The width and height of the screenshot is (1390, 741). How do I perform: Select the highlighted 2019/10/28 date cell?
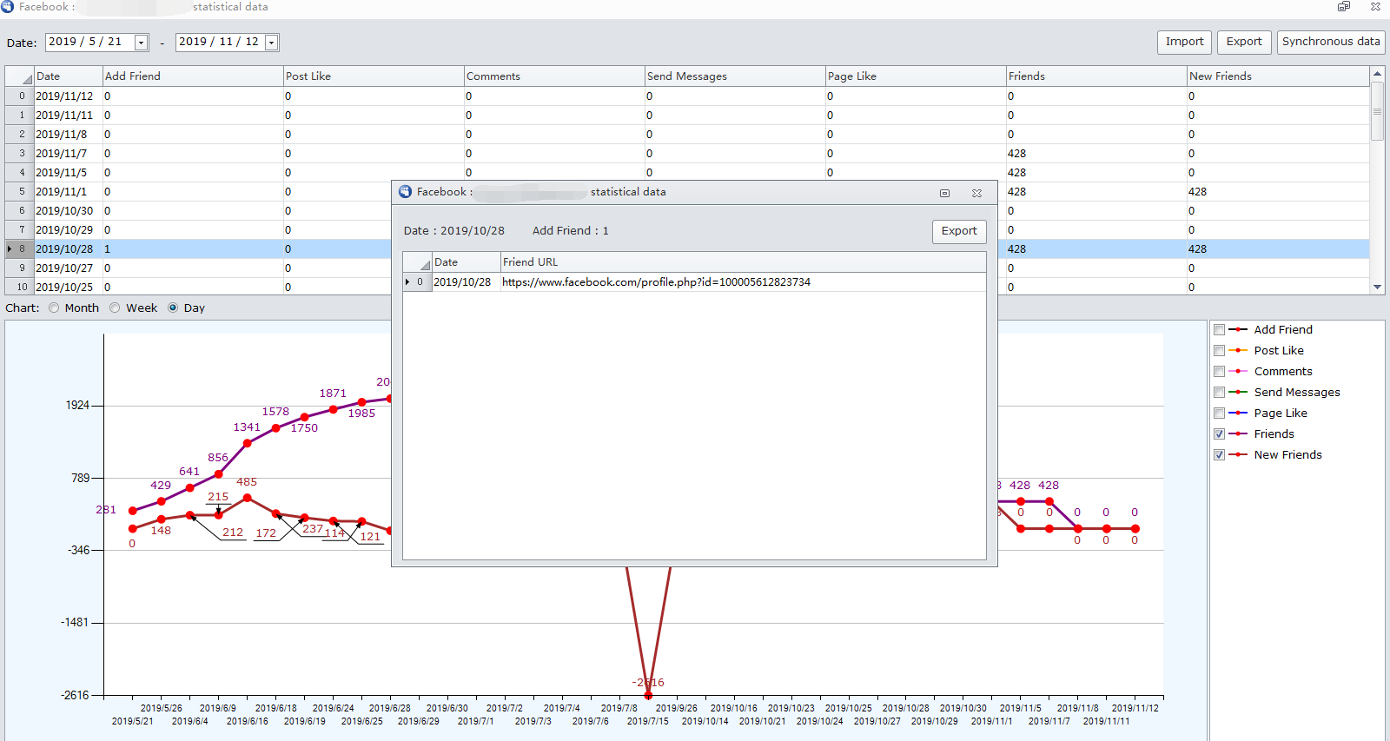[x=68, y=249]
